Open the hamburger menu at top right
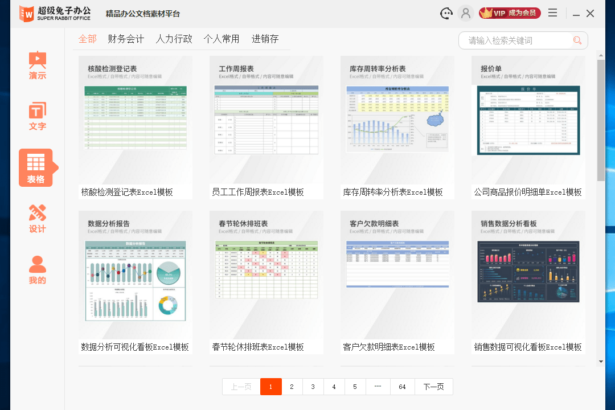Screen dimensions: 615x410 (x=552, y=13)
